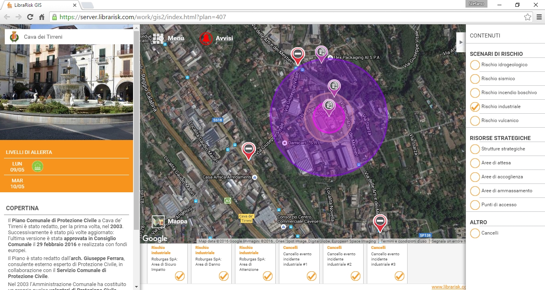Screen dimensions: 545x290
Task: Open the Avvisi link
Action: (x=224, y=38)
